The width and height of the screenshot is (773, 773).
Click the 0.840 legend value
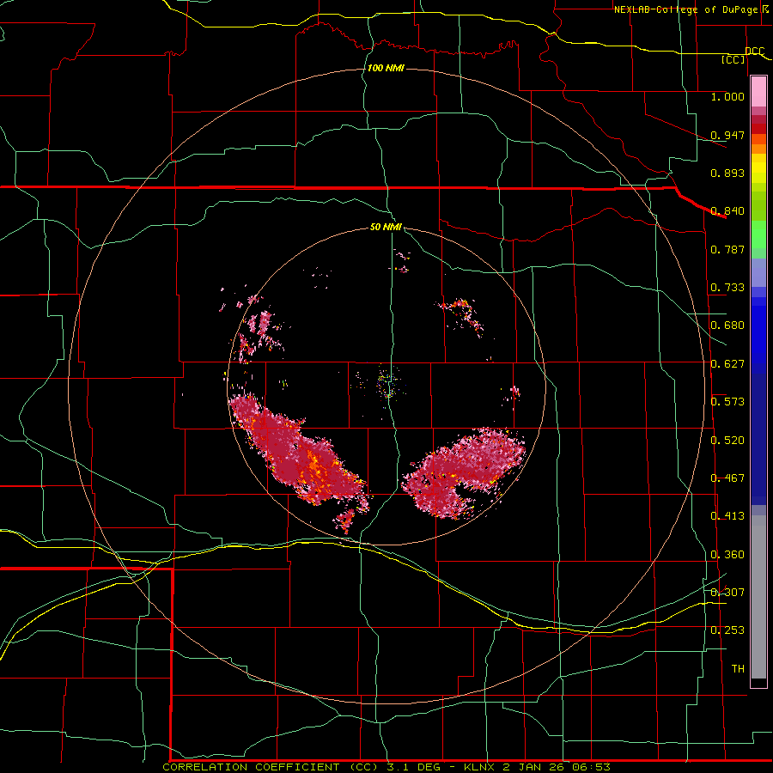[x=727, y=211]
